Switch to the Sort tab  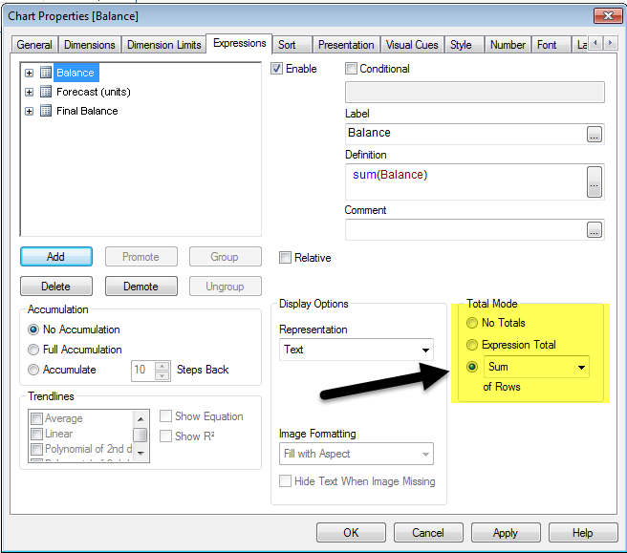(x=292, y=45)
